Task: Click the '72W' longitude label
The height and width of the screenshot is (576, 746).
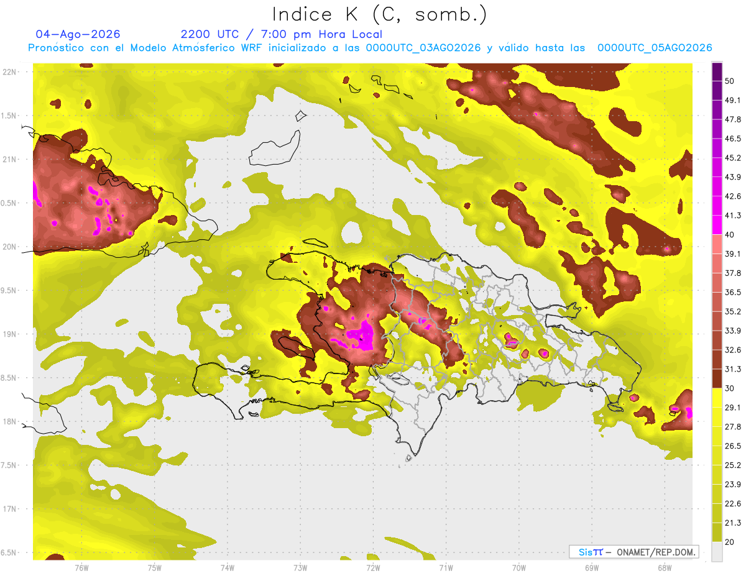Action: click(372, 567)
